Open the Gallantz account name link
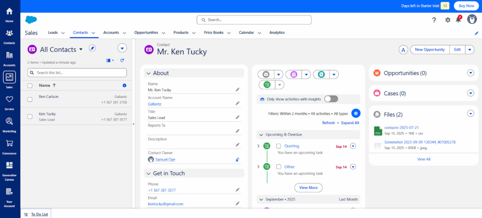The image size is (482, 218). tap(154, 104)
